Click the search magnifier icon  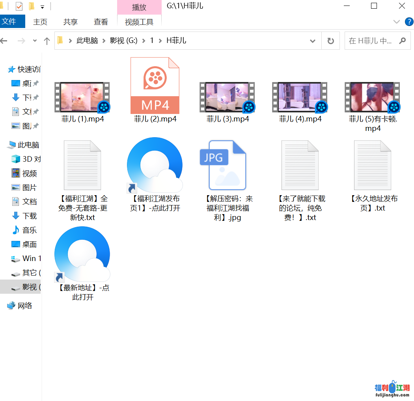pos(402,41)
